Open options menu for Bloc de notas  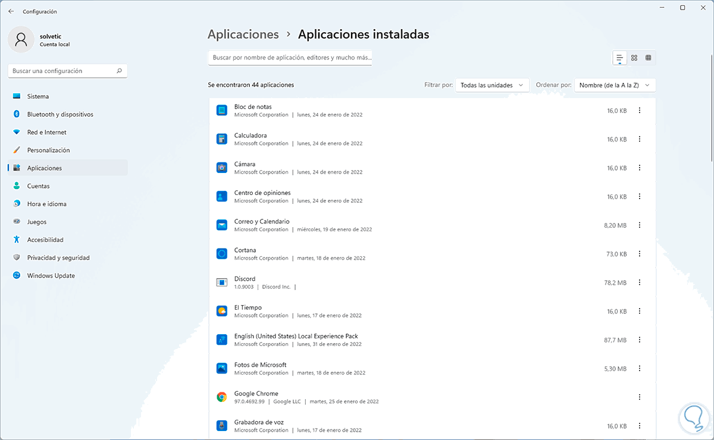click(x=640, y=111)
